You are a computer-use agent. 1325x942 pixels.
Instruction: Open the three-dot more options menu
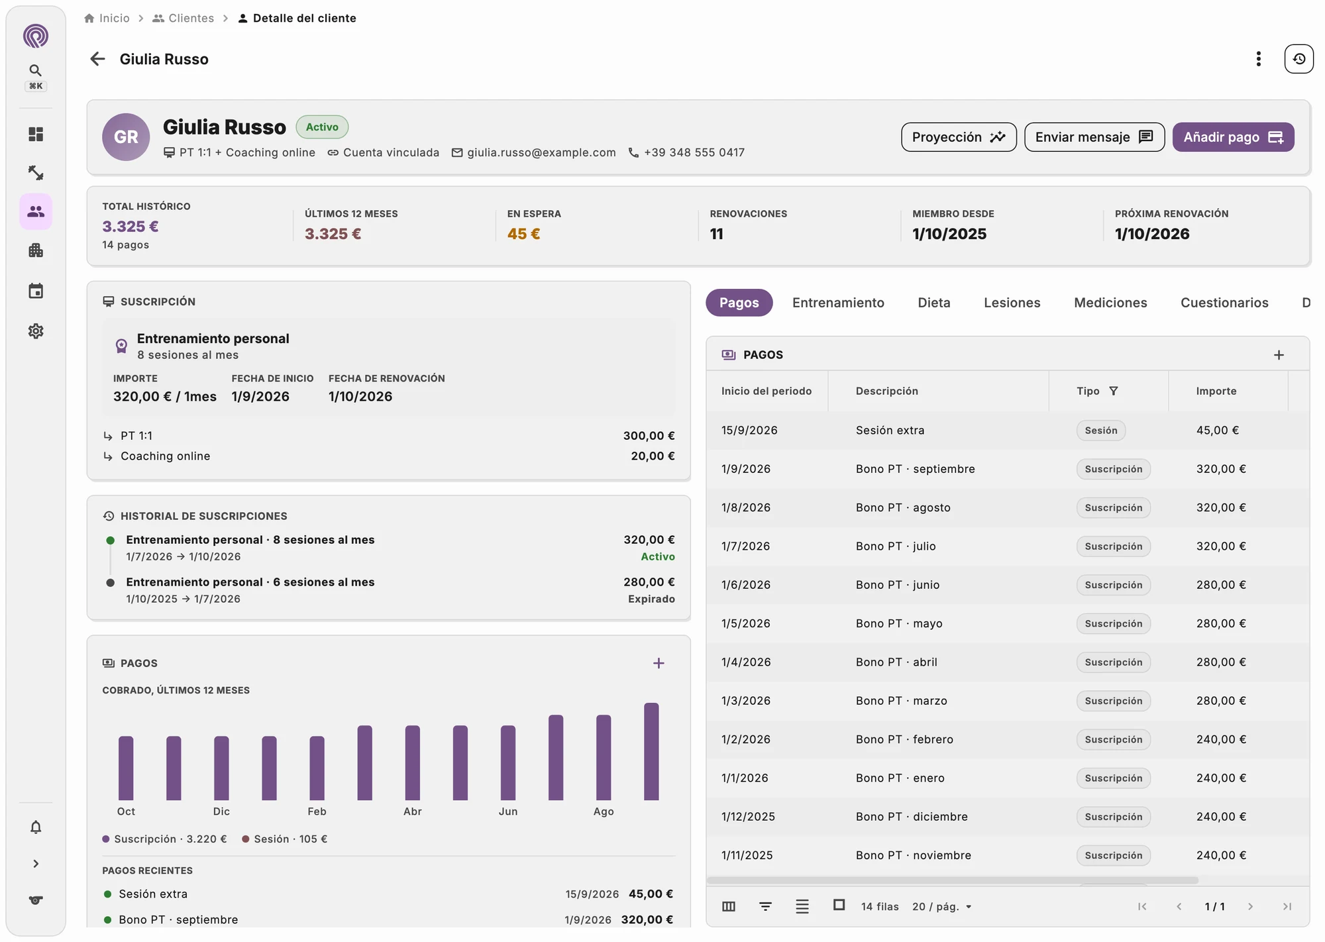(x=1258, y=59)
